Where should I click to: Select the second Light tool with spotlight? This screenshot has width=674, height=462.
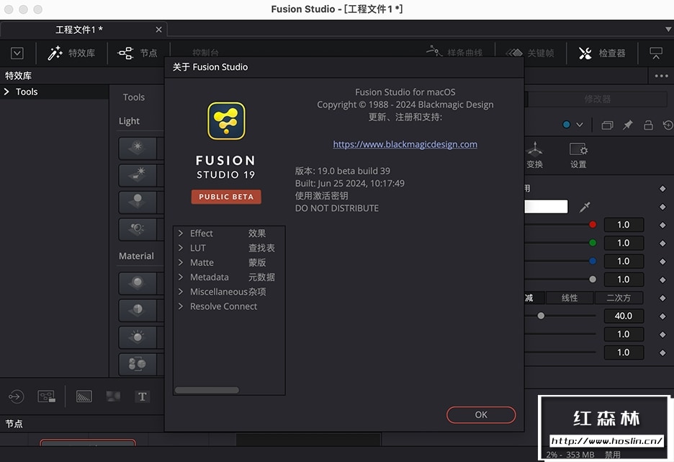(x=138, y=175)
